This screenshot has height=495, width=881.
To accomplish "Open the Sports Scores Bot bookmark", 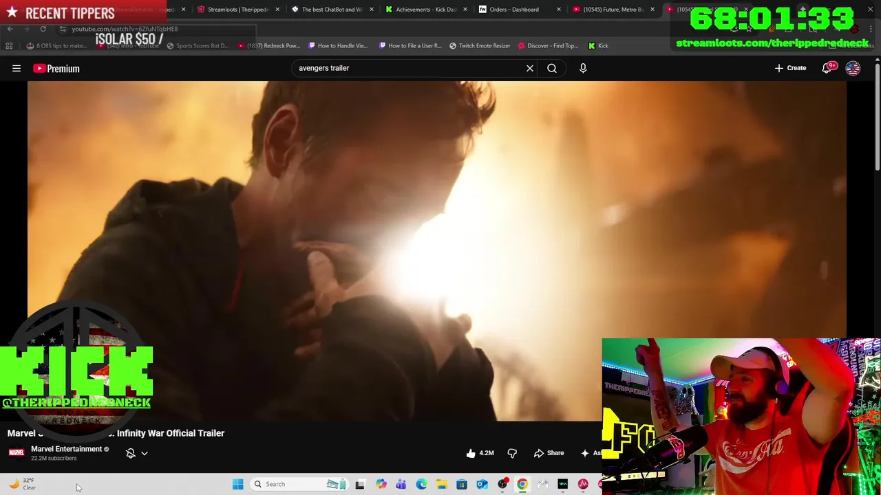I will [197, 45].
